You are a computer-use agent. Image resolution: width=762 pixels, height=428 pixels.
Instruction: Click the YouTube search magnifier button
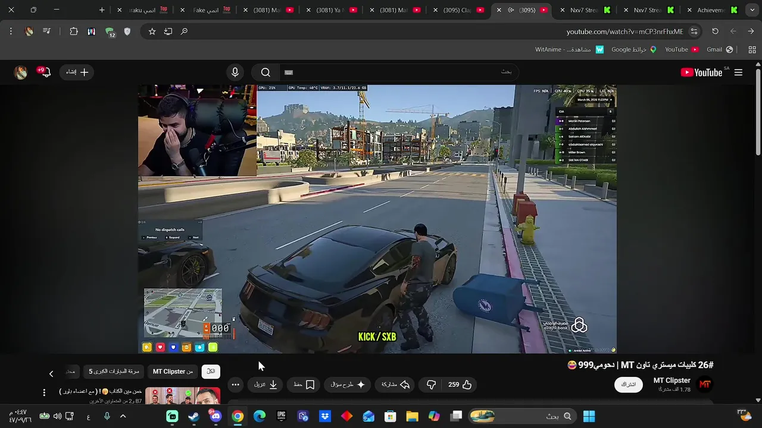[266, 73]
